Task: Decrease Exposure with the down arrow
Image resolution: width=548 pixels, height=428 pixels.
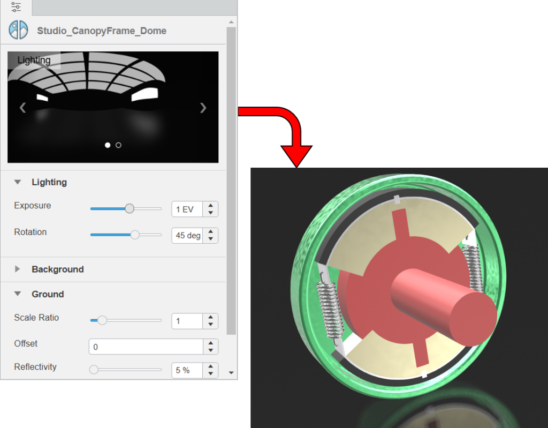Action: [210, 213]
